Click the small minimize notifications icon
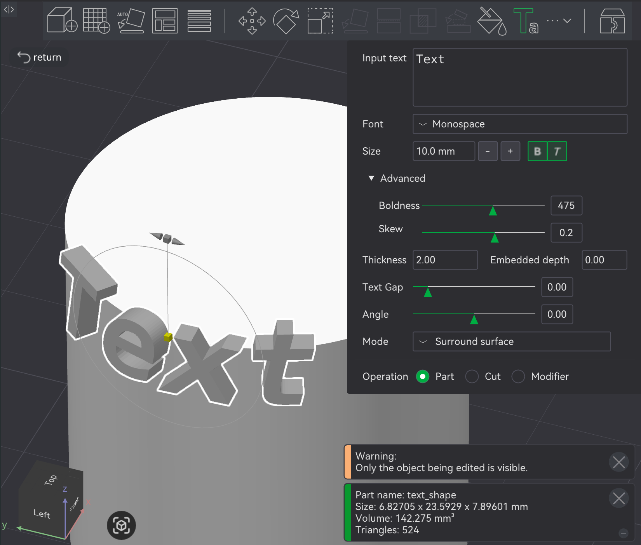This screenshot has height=545, width=641. click(624, 533)
